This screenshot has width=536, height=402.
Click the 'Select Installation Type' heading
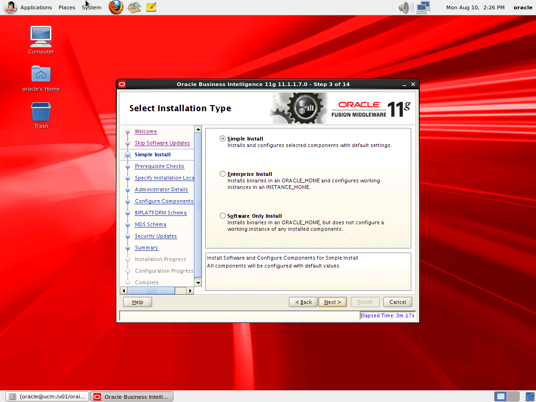tap(180, 108)
